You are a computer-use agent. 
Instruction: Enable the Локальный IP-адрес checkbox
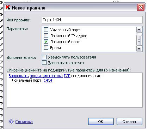46,36
